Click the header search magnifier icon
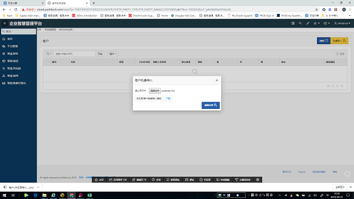The height and width of the screenshot is (199, 354). click(300, 23)
